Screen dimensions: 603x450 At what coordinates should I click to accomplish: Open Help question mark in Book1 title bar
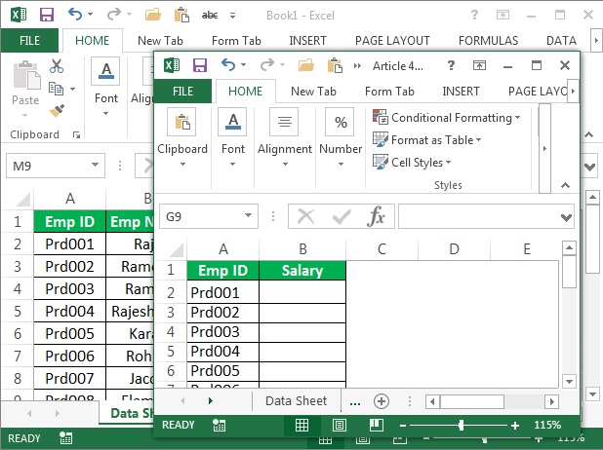click(474, 15)
